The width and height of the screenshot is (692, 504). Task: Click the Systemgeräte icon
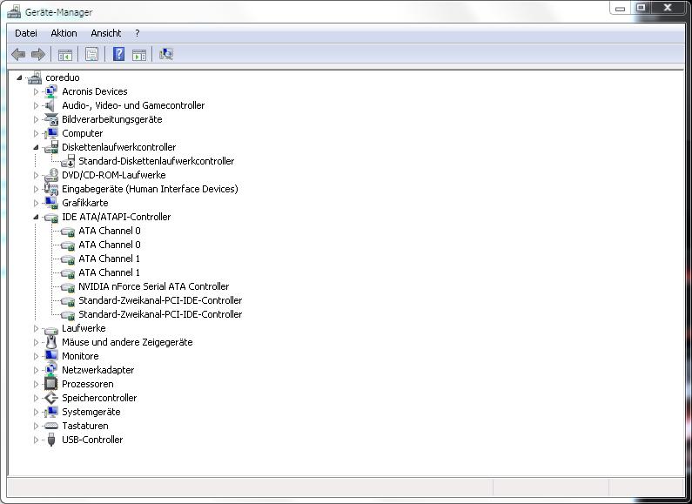(x=51, y=412)
